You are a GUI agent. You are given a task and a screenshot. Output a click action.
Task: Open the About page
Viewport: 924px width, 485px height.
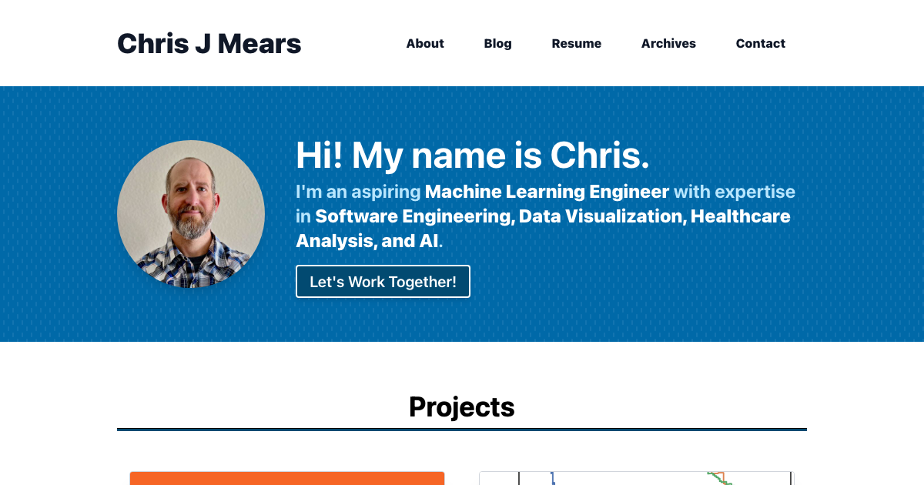coord(424,44)
